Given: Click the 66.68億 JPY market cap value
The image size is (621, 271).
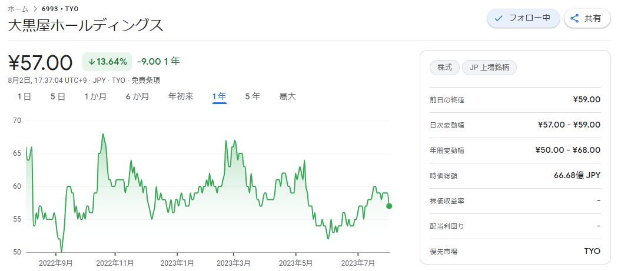Looking at the screenshot, I should 577,176.
